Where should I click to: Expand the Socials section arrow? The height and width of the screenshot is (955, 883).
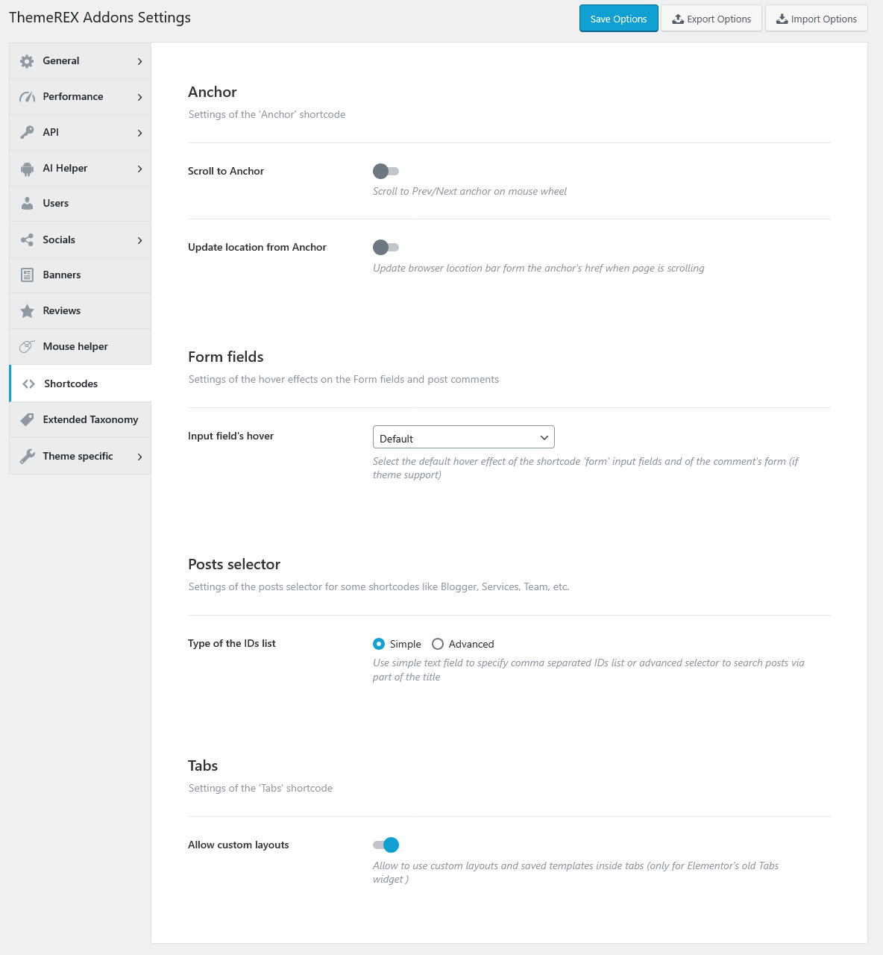coord(139,240)
